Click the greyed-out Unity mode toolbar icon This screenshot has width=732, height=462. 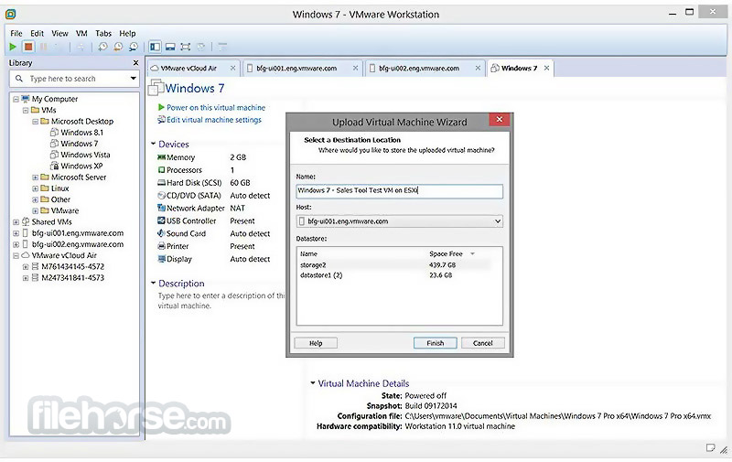pos(200,47)
